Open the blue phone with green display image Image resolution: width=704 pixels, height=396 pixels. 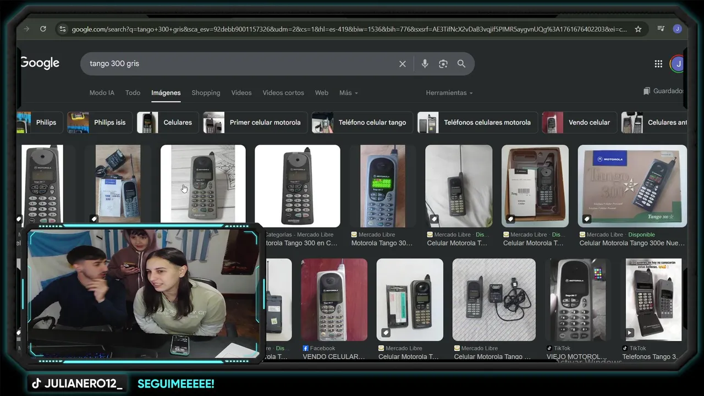tap(382, 186)
